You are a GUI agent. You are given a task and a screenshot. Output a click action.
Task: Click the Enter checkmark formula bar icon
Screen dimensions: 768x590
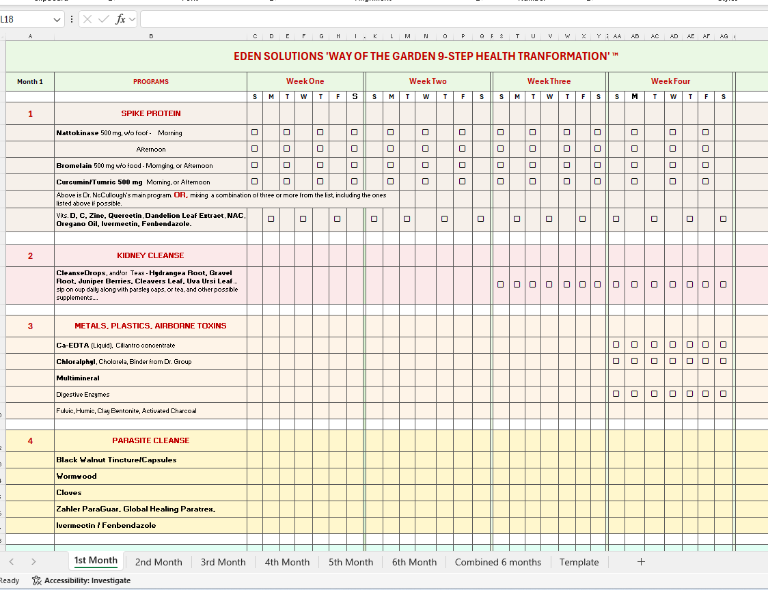pyautogui.click(x=103, y=19)
